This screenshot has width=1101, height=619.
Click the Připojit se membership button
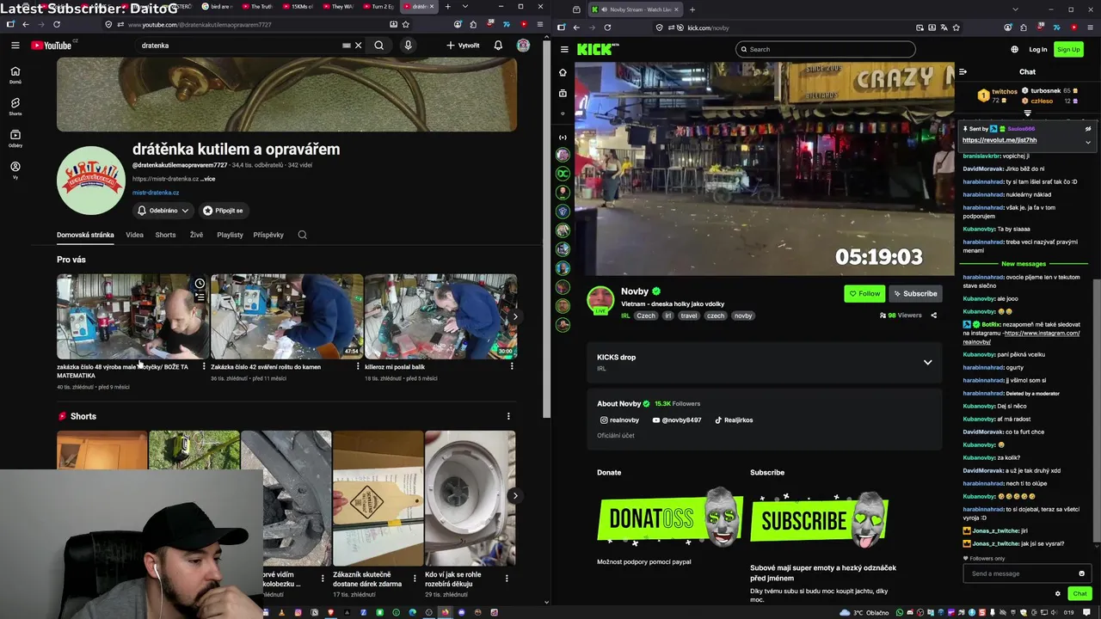click(223, 211)
